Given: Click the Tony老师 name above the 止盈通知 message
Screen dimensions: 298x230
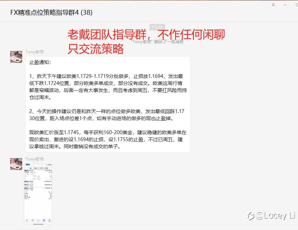Looking at the screenshot, I should (34, 52).
